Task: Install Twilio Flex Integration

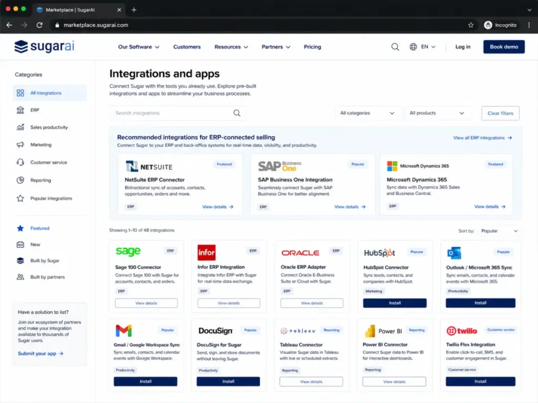Action: point(480,381)
